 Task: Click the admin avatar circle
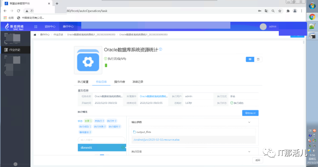[x=263, y=26]
